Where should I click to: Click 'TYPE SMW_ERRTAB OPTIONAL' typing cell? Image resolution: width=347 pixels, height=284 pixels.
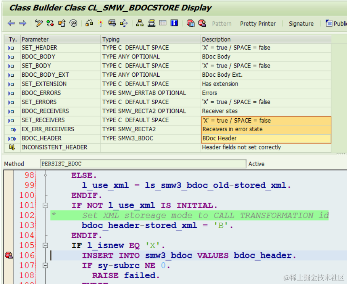[151, 93]
